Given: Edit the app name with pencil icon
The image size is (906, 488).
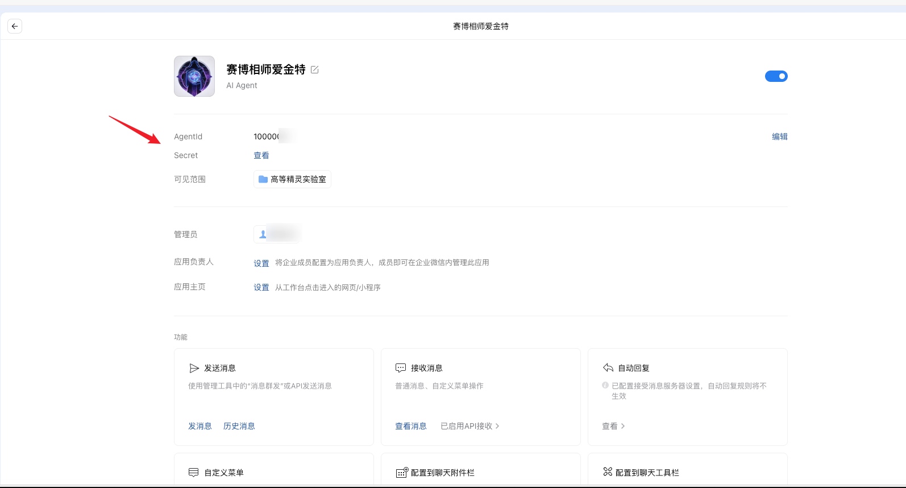Looking at the screenshot, I should pos(315,69).
